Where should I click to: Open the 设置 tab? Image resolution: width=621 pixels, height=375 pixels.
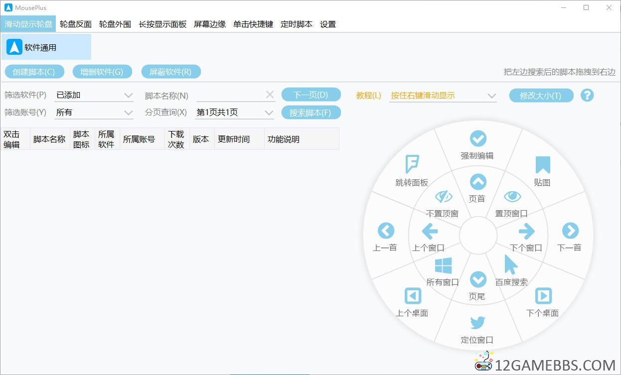328,24
